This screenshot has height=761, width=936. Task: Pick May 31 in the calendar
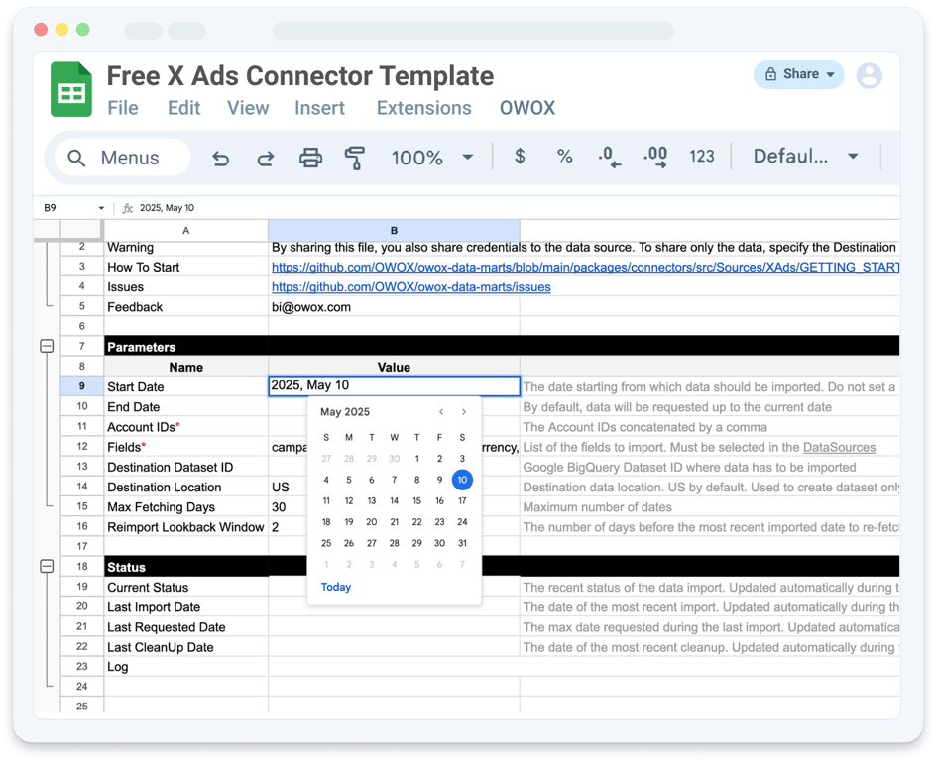tap(462, 543)
